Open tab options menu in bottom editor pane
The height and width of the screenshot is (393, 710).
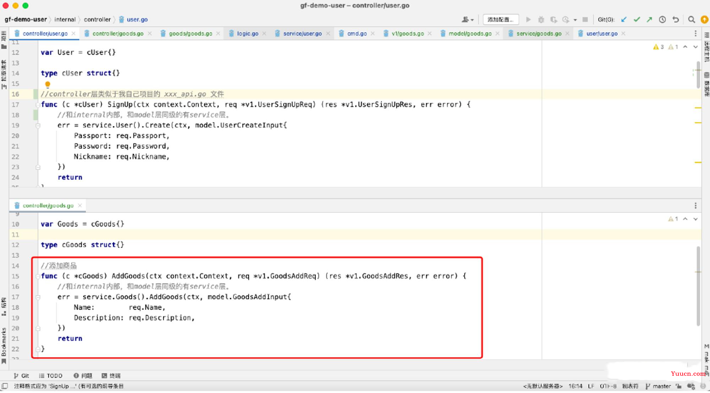point(695,206)
